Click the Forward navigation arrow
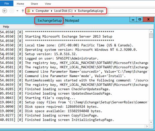This screenshot has width=155, height=131. (x=12, y=11)
